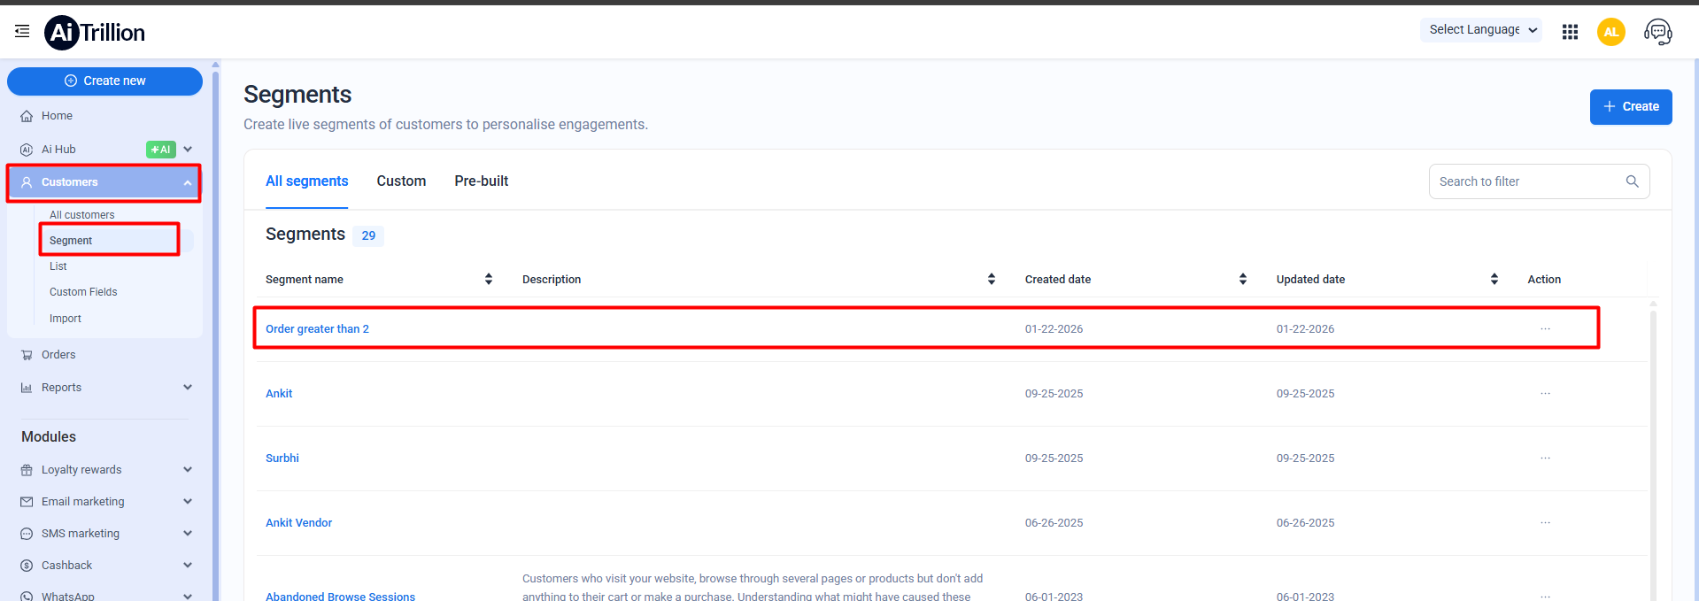Click the AL user avatar
The height and width of the screenshot is (601, 1699).
coord(1610,32)
